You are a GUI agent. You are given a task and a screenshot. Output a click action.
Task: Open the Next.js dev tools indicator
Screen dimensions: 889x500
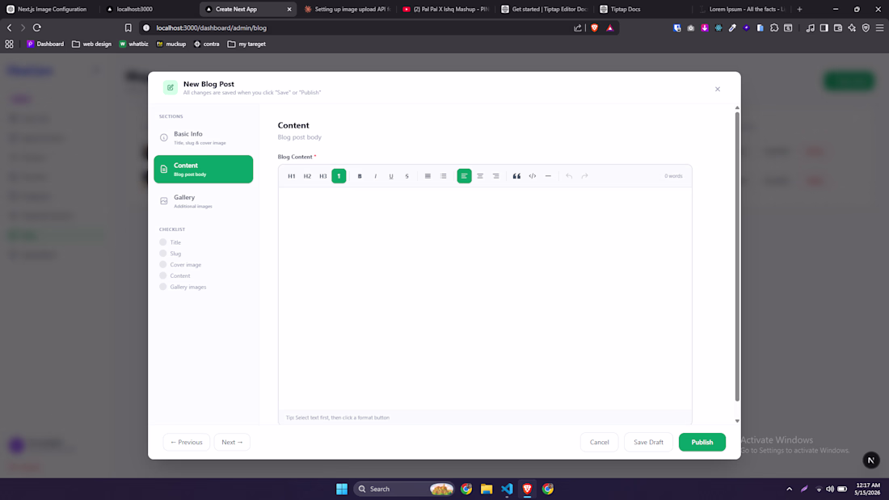point(871,460)
